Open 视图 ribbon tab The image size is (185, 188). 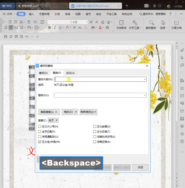78,14
